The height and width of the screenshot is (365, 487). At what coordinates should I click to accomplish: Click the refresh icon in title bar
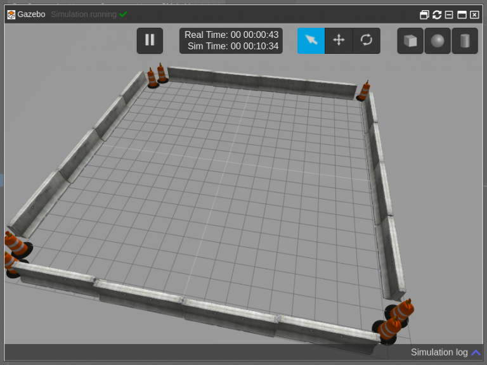(x=437, y=15)
